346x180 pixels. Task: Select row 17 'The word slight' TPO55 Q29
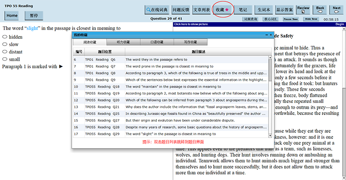pyautogui.click(x=171, y=134)
